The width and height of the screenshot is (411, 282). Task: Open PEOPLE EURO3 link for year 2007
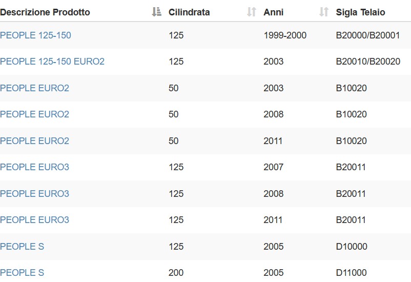click(34, 167)
